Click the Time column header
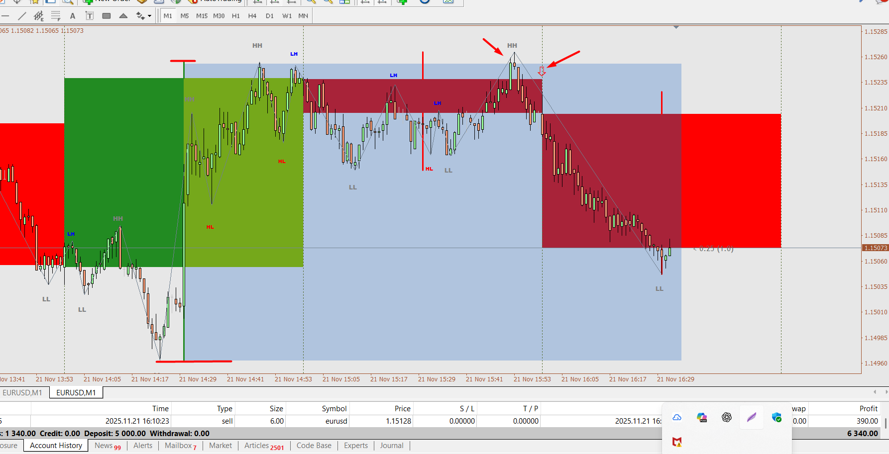 click(101, 408)
